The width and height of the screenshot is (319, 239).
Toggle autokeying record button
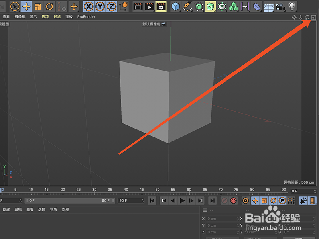coord(233,201)
